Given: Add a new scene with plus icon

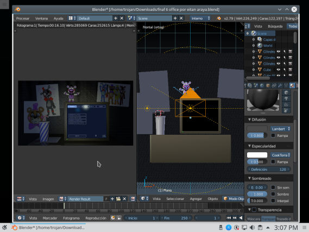Looking at the screenshot, I should 175,18.
